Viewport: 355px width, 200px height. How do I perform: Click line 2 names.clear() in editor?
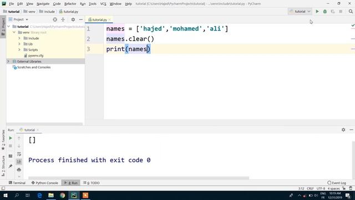coord(130,39)
